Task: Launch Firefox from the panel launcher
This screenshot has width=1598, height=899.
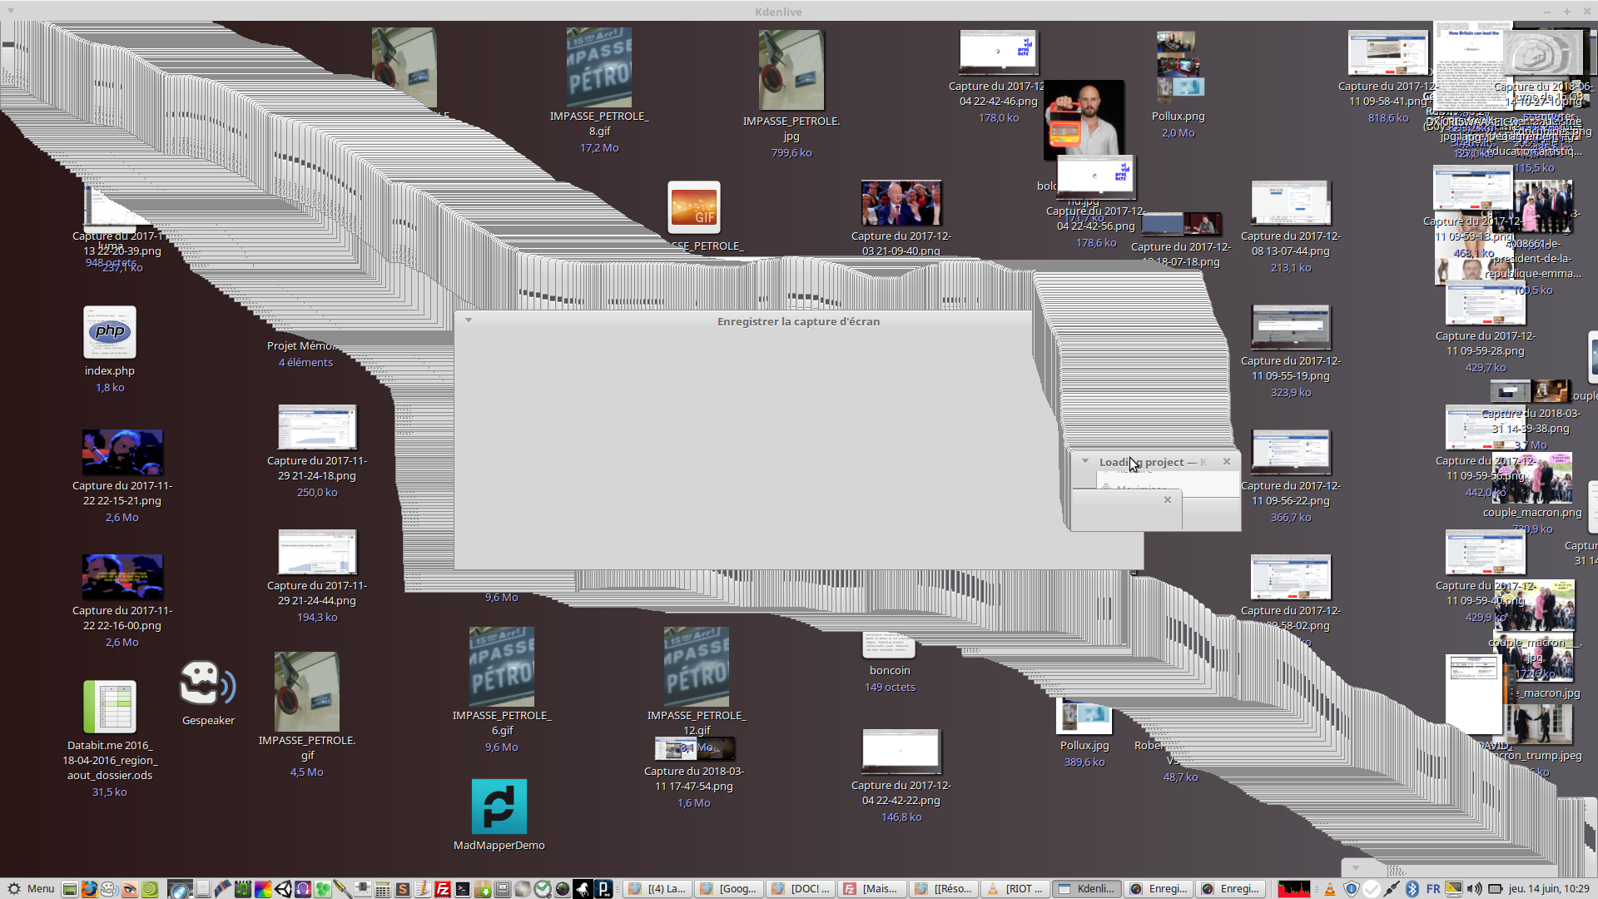Action: [89, 889]
